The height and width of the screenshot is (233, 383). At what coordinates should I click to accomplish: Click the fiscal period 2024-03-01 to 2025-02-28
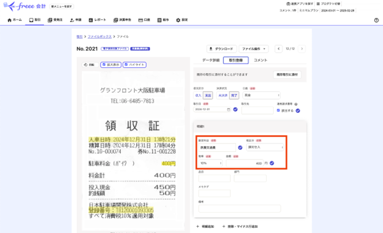338,11
